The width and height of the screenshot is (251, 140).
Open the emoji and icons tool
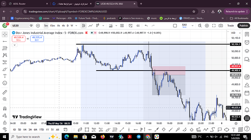click(x=5, y=83)
